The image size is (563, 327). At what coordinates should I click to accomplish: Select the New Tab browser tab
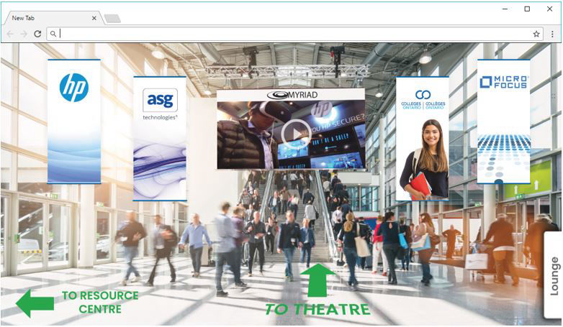tap(54, 18)
